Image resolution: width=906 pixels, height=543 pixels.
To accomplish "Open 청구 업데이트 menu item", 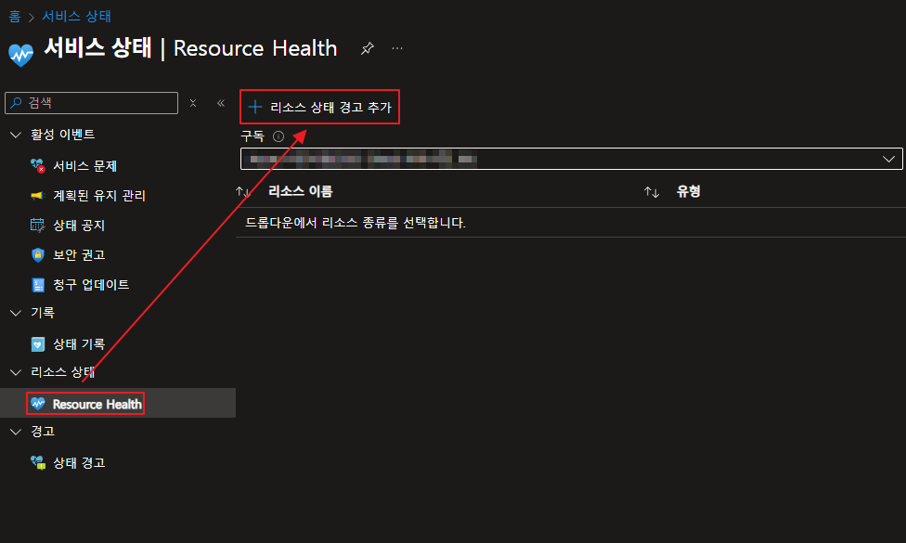I will point(91,285).
